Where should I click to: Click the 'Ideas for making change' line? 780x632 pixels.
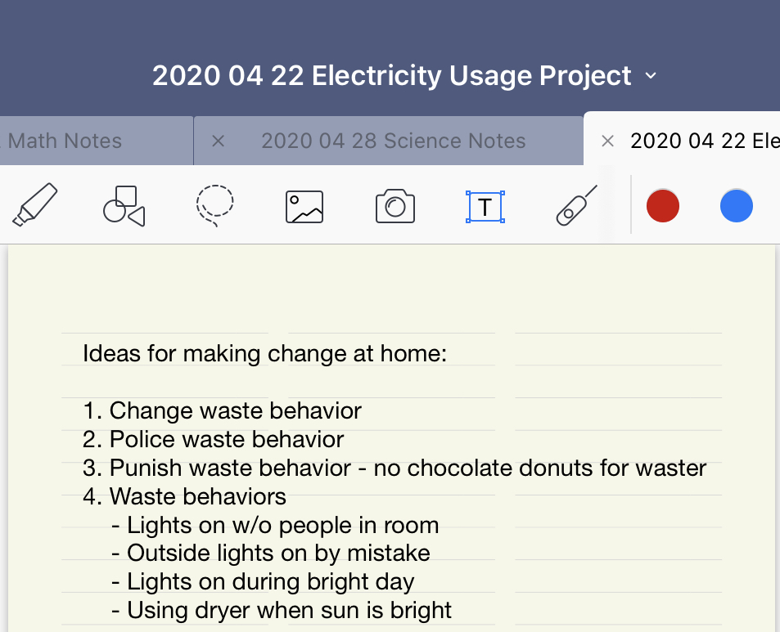coord(264,354)
